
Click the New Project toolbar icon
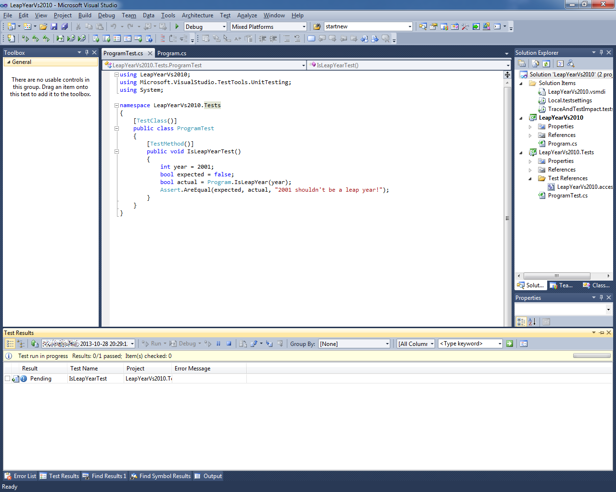point(11,26)
